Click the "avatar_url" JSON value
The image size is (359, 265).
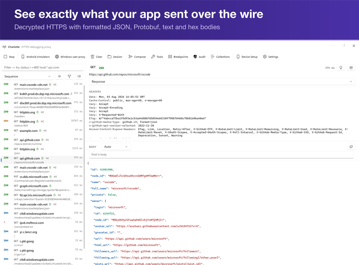(x=158, y=226)
